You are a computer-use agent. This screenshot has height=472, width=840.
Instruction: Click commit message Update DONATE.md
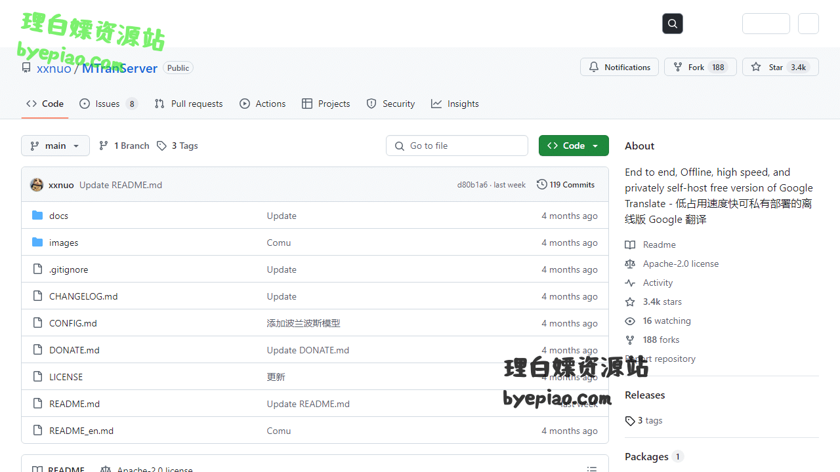308,350
